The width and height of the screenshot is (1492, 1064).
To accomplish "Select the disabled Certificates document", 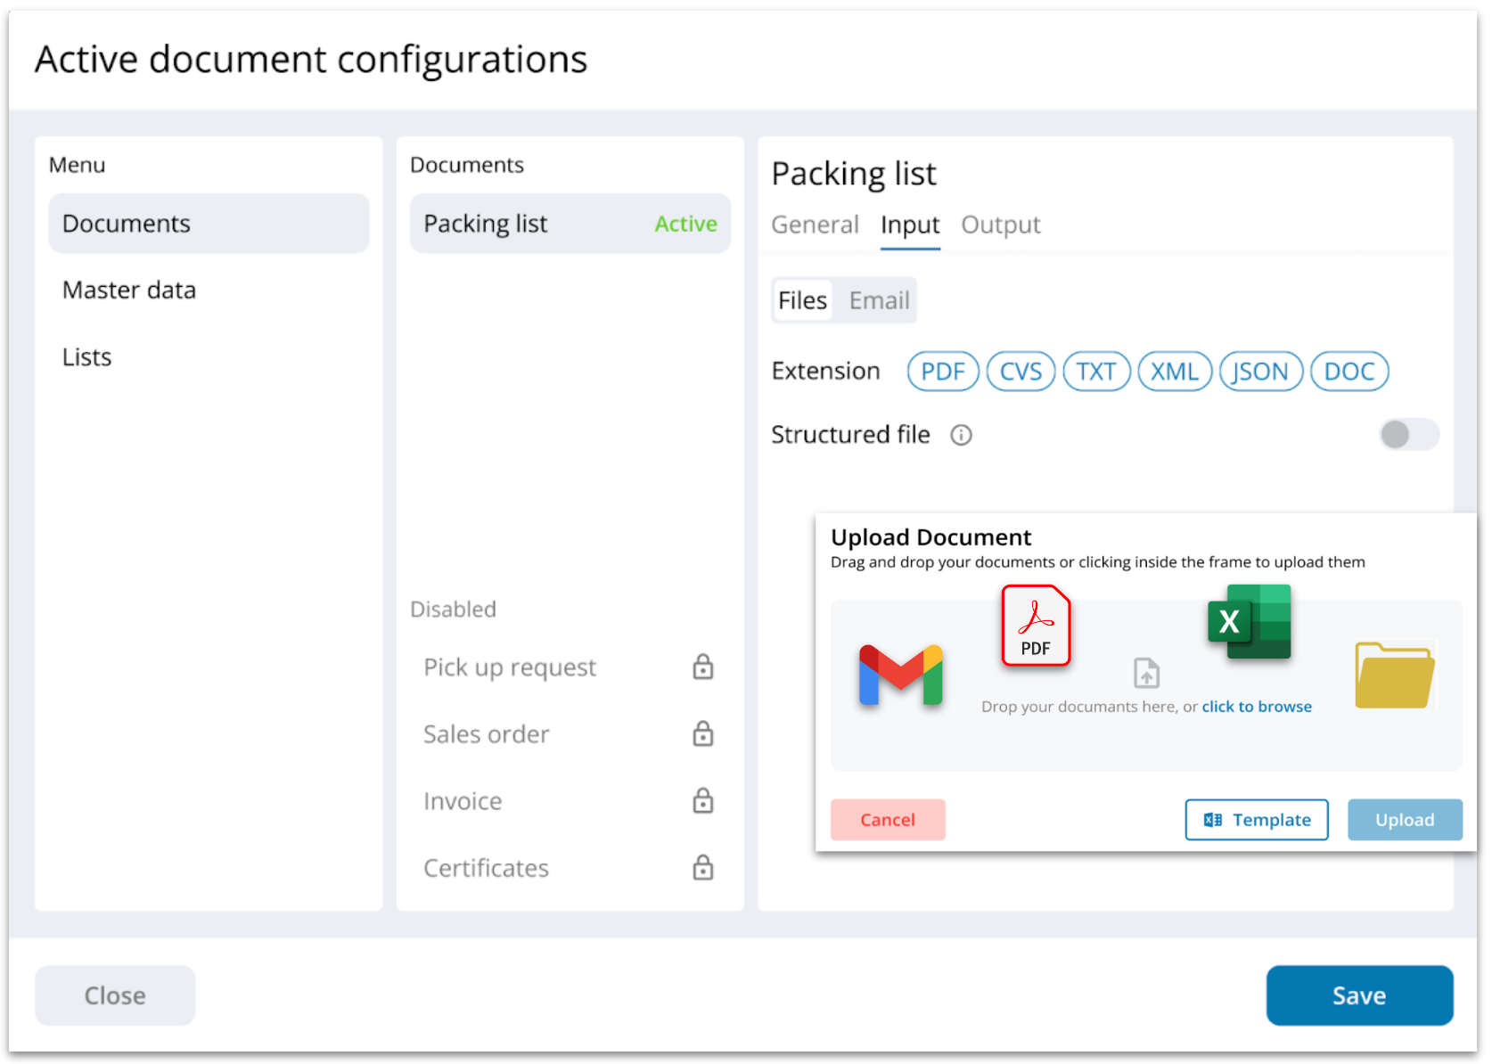I will point(570,868).
